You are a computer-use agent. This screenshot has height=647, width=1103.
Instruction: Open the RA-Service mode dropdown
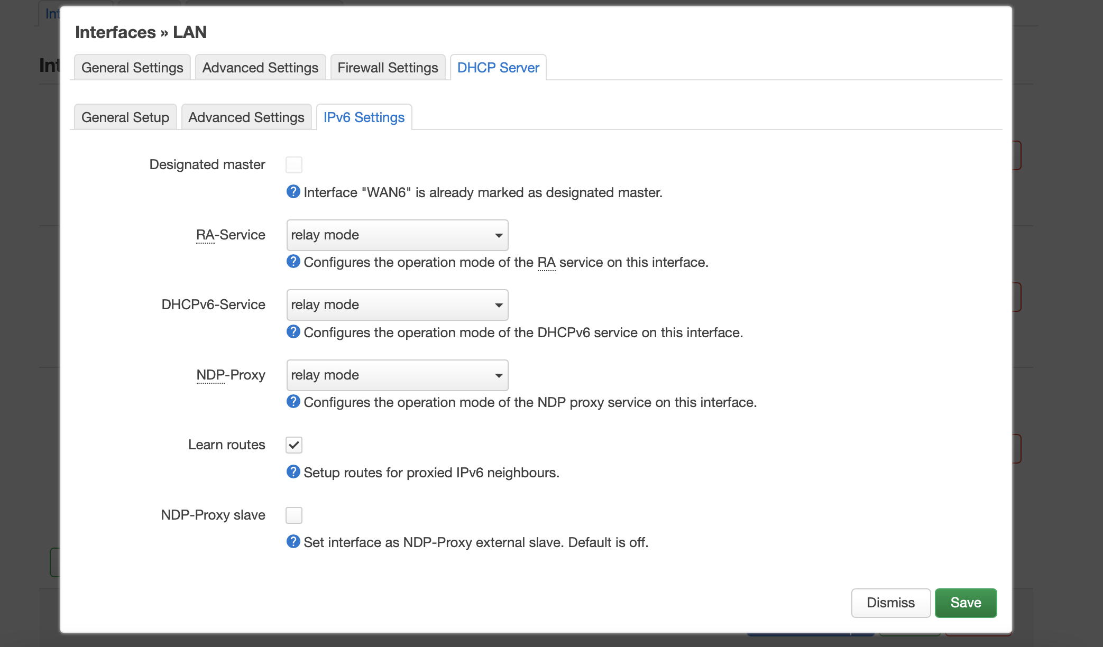coord(397,235)
